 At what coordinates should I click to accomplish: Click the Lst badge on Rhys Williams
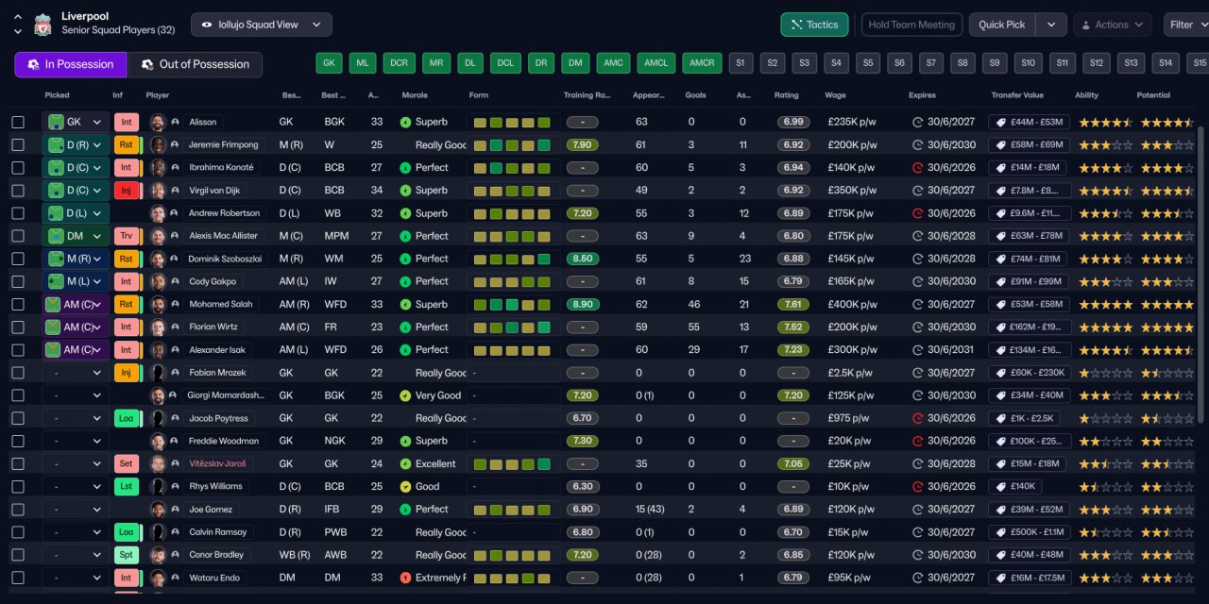click(x=126, y=486)
